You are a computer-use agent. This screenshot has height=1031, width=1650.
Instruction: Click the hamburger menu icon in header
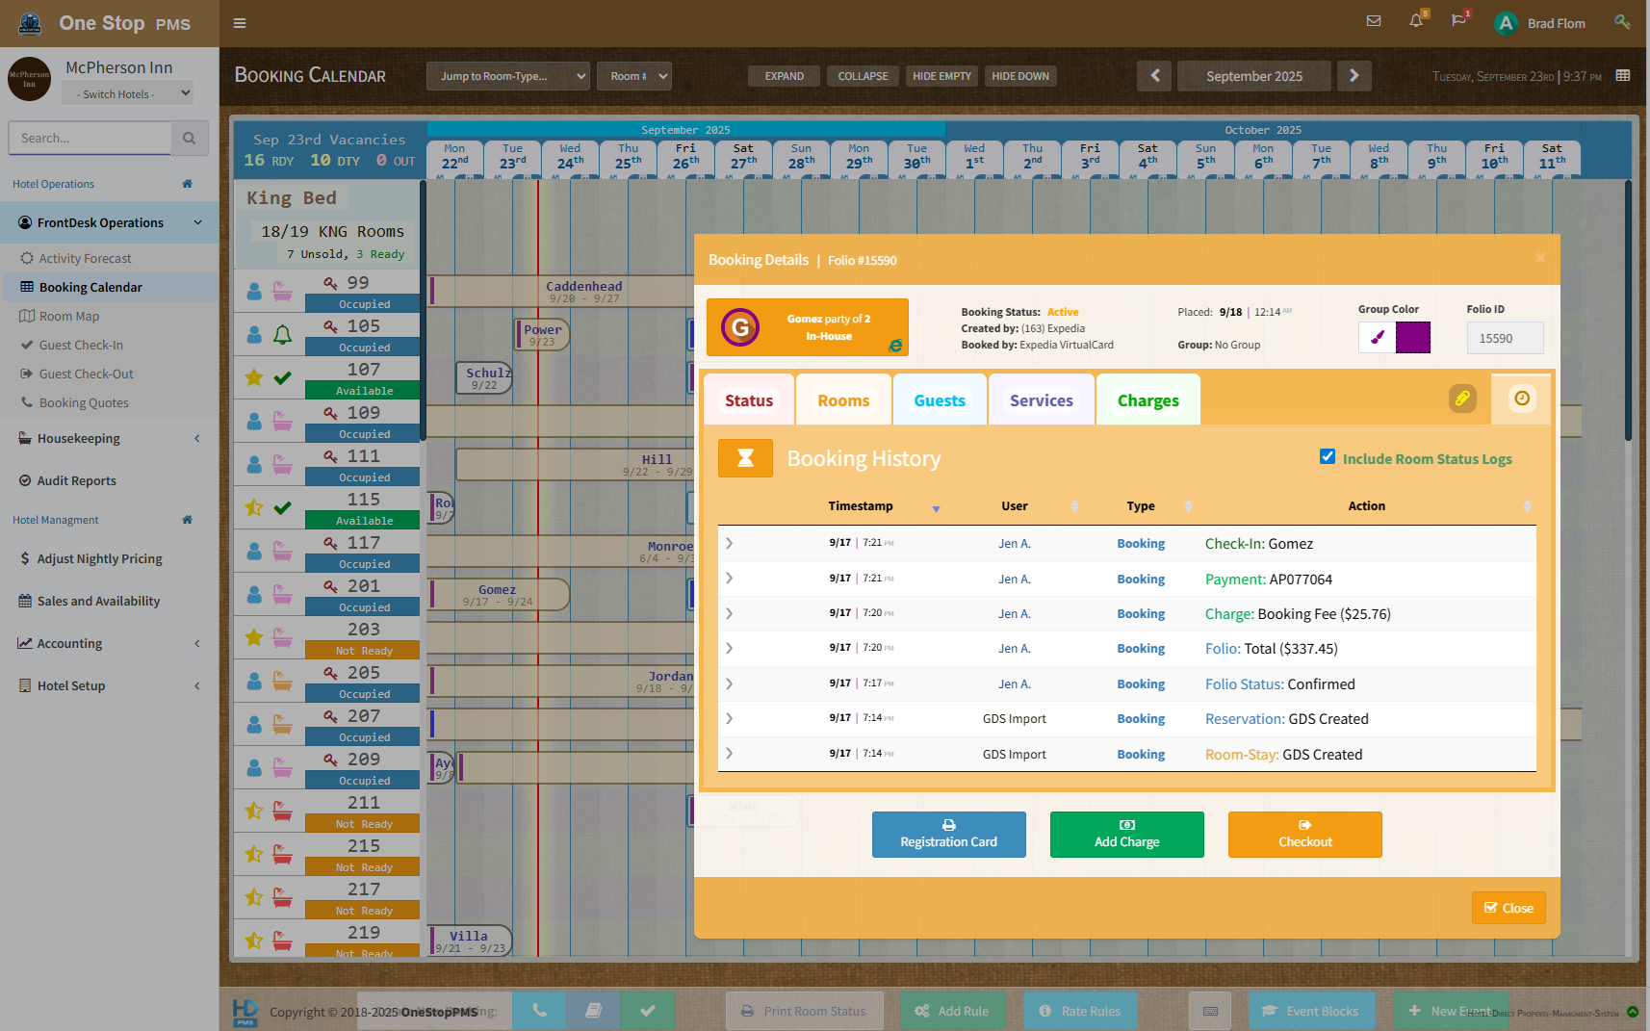pos(240,23)
